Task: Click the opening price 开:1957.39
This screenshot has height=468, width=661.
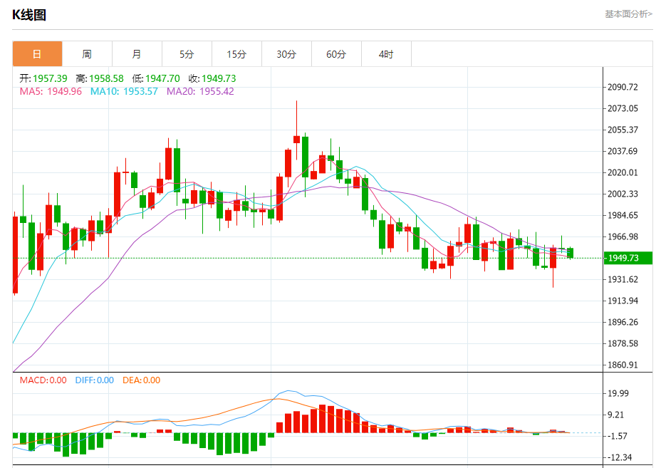Action: coord(43,78)
